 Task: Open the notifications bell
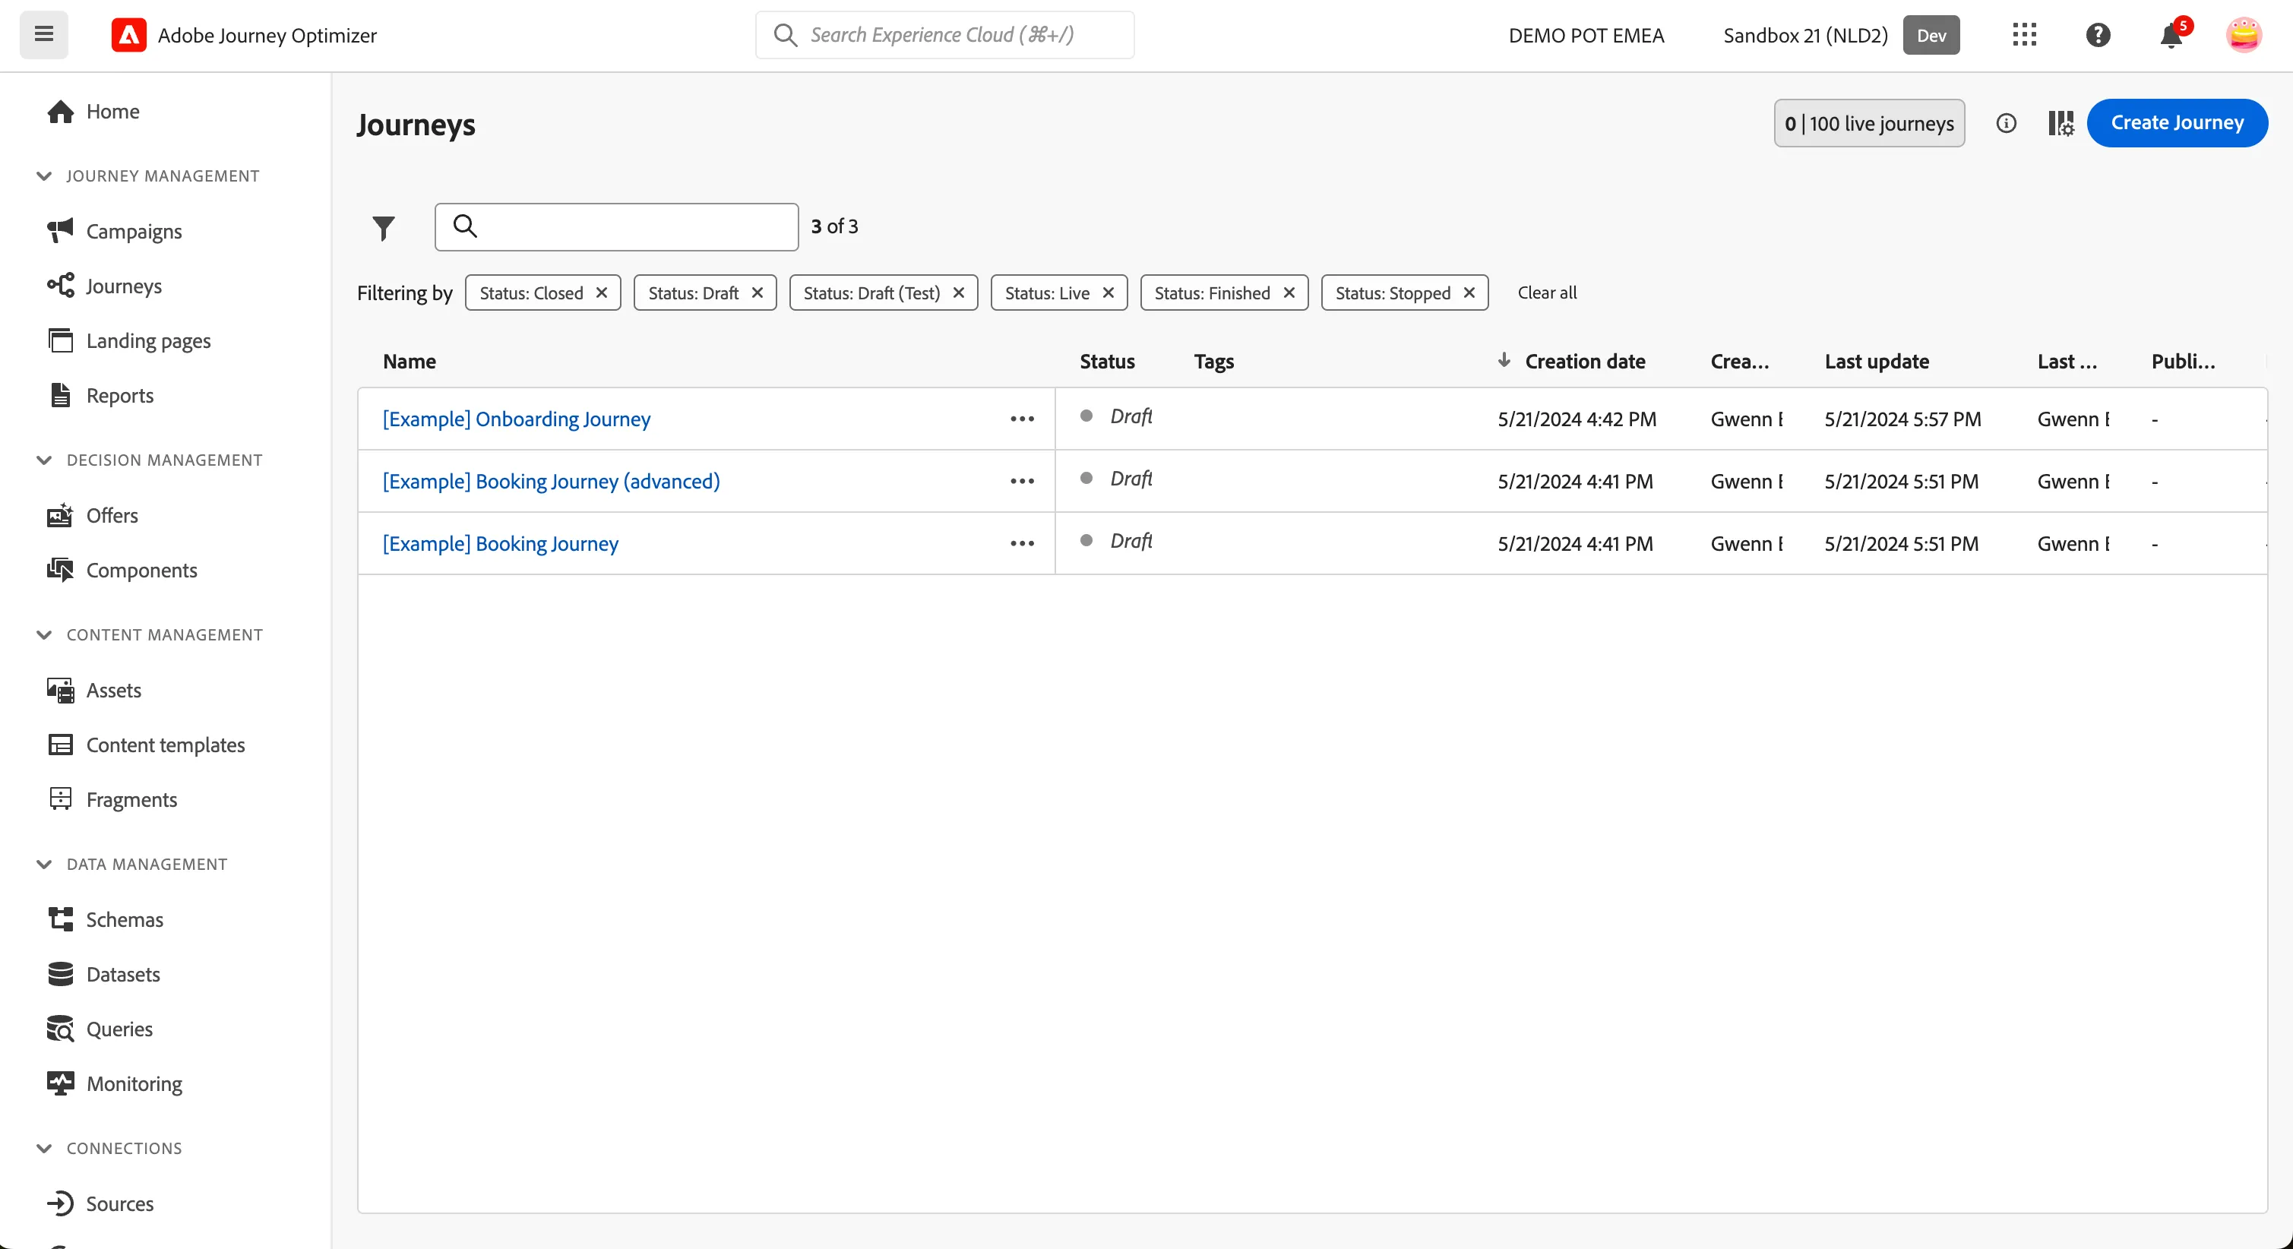(x=2171, y=35)
